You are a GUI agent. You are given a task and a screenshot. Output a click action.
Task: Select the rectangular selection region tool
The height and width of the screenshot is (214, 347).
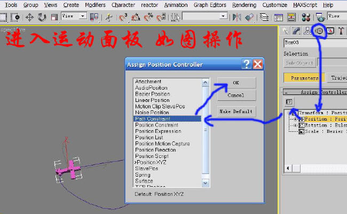click(3, 17)
